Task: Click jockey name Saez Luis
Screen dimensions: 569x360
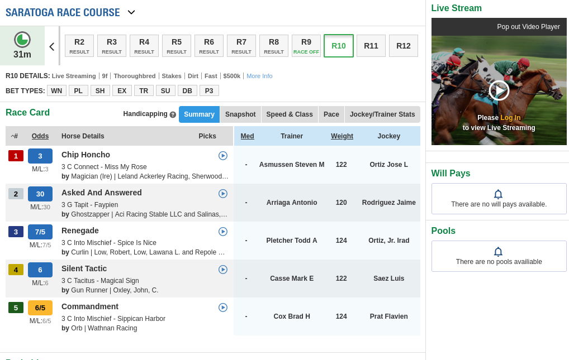Action: pyautogui.click(x=388, y=279)
